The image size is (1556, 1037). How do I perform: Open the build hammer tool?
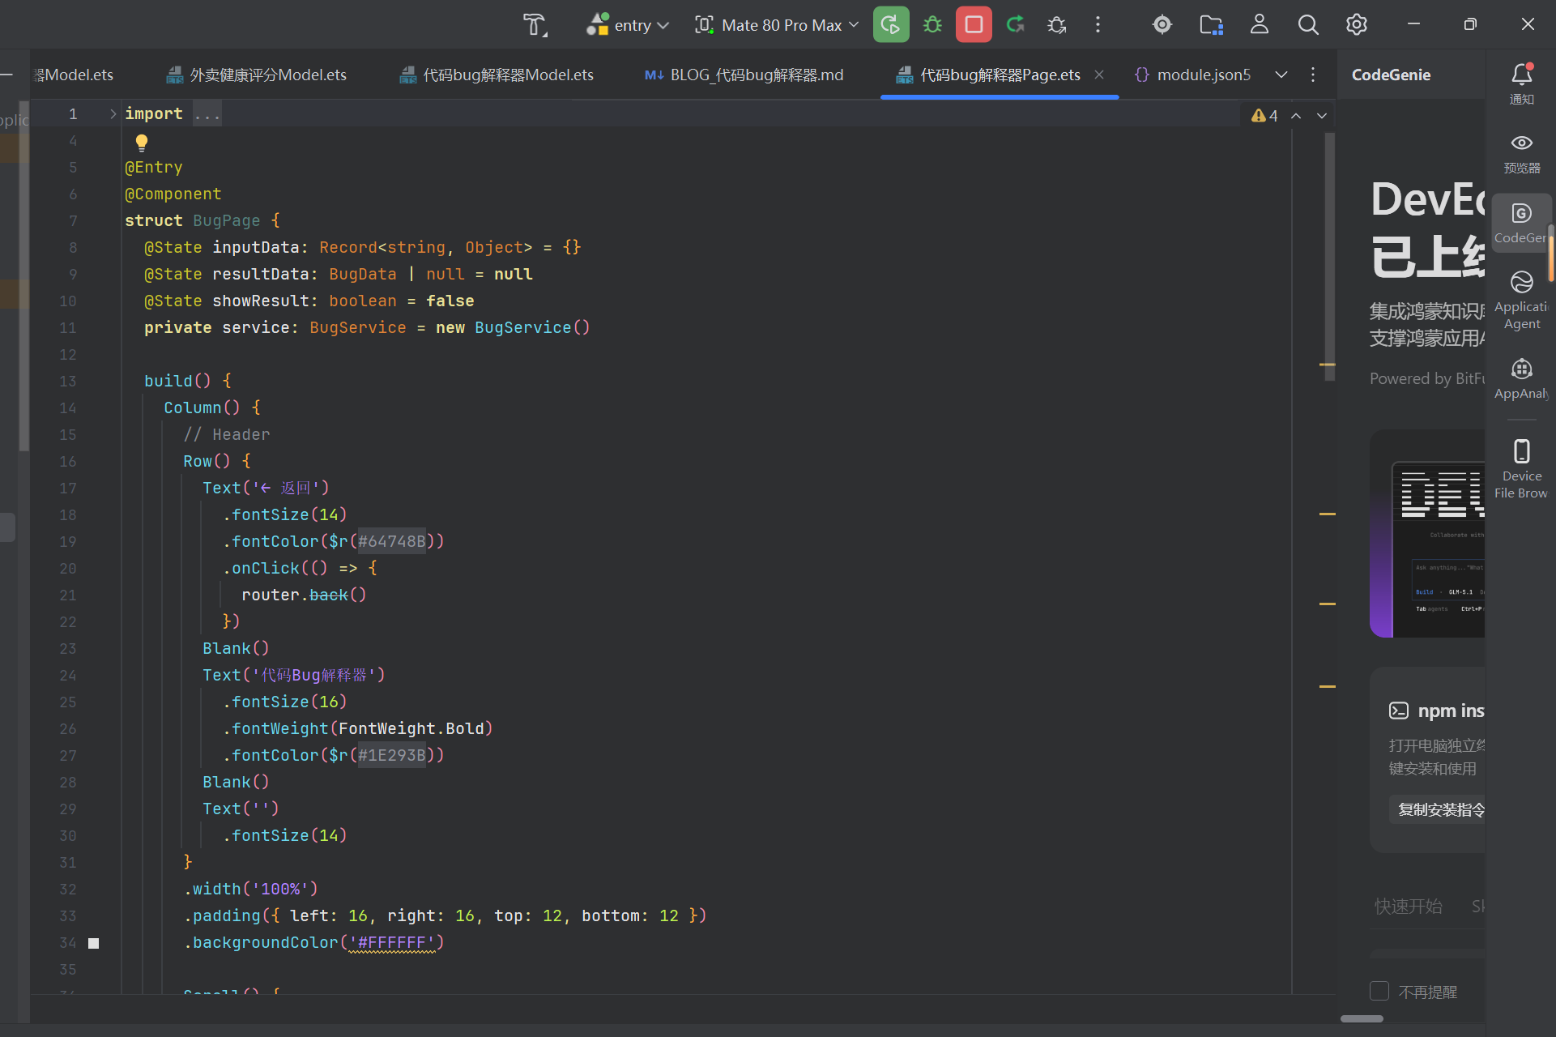pyautogui.click(x=535, y=25)
